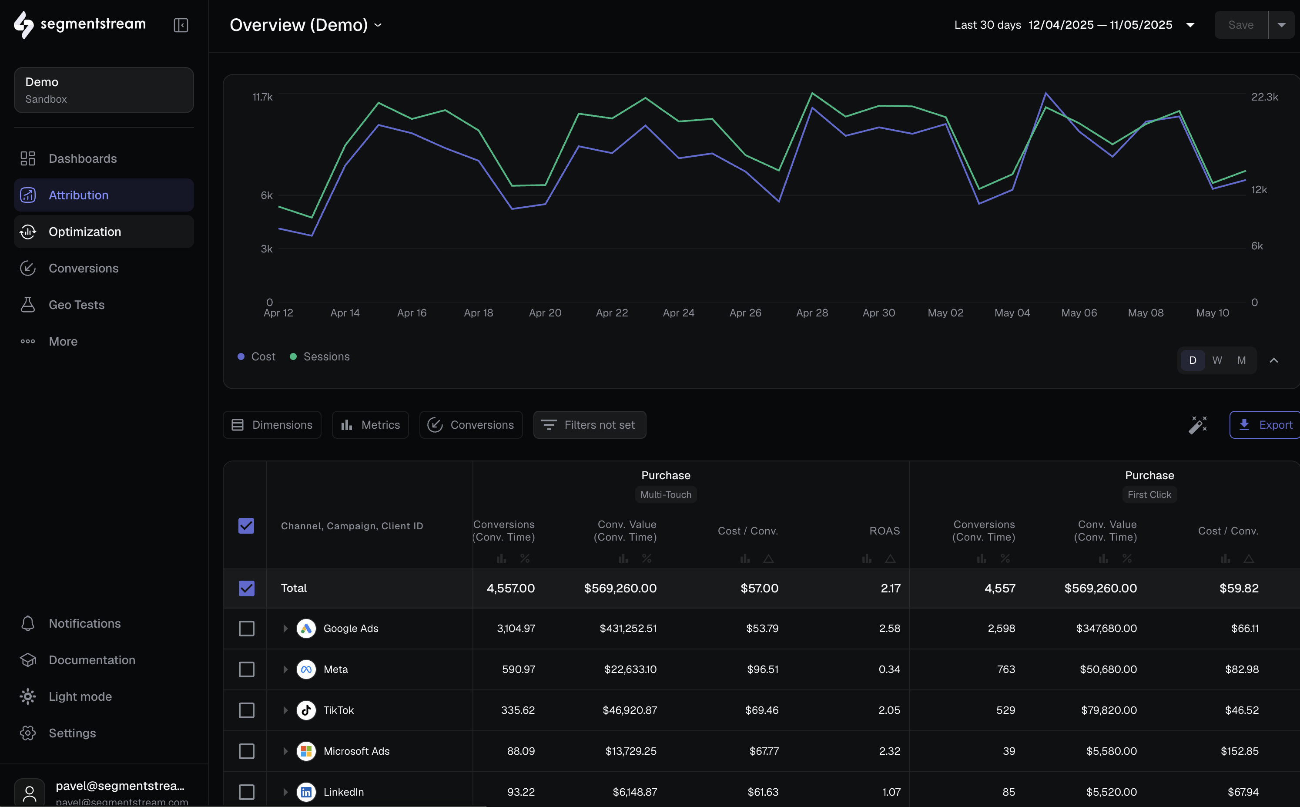The width and height of the screenshot is (1300, 807).
Task: Click the Settings gear icon
Action: point(28,733)
